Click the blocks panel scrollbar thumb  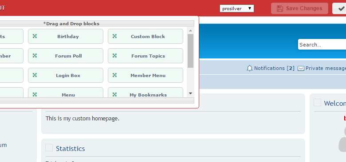pos(190,51)
